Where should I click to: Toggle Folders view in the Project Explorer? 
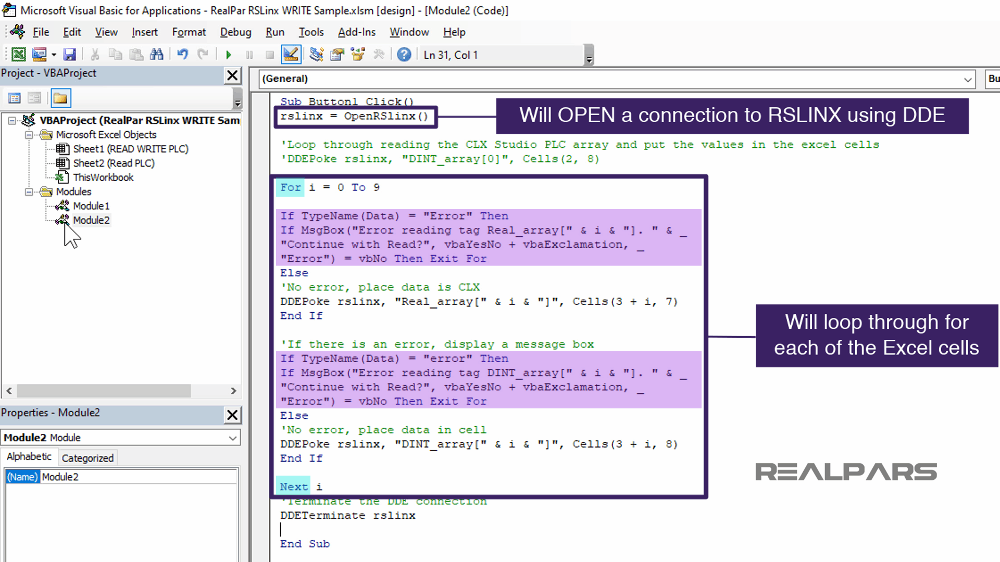point(60,98)
